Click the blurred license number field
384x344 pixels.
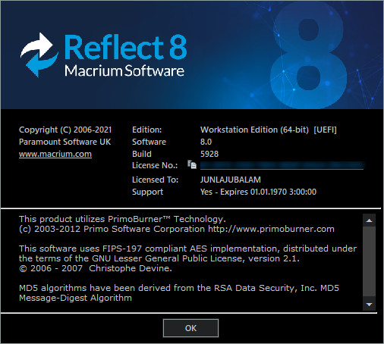tap(282, 165)
